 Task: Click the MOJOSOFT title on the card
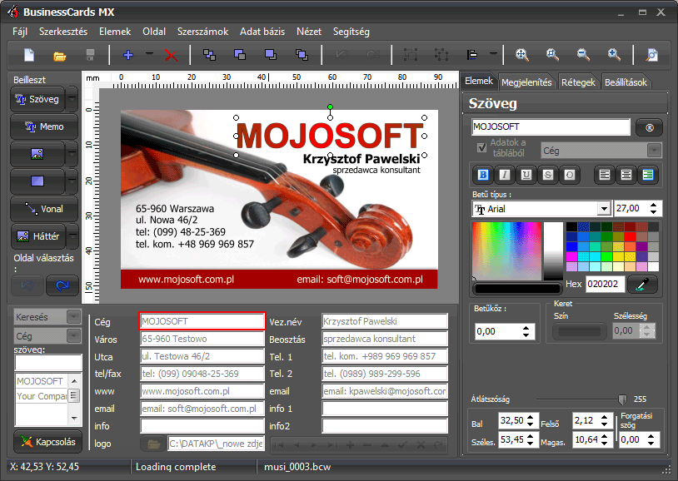click(x=330, y=136)
